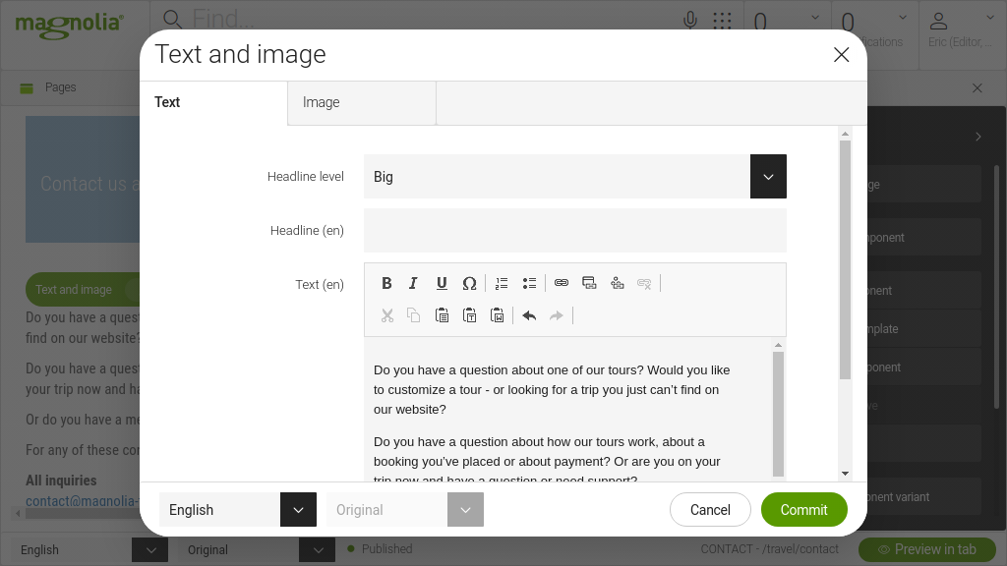The width and height of the screenshot is (1007, 566).
Task: Switch to the Text tab
Action: click(x=213, y=102)
